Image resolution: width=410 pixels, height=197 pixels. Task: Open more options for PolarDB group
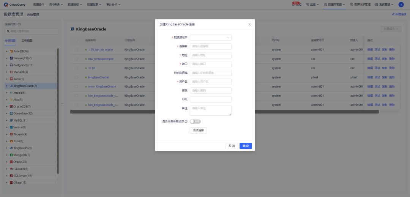pos(55,51)
